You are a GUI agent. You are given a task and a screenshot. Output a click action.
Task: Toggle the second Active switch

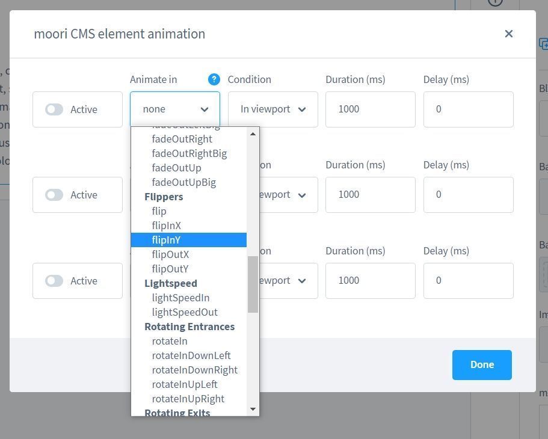[54, 195]
